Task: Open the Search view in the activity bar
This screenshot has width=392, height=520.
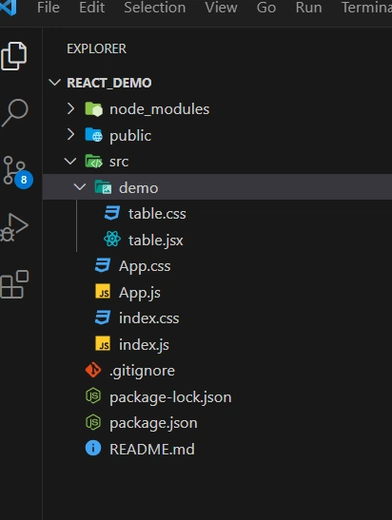Action: pyautogui.click(x=14, y=113)
